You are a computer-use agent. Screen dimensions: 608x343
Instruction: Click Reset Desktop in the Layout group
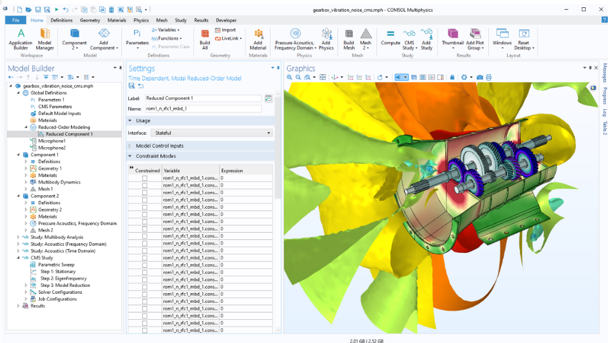524,39
